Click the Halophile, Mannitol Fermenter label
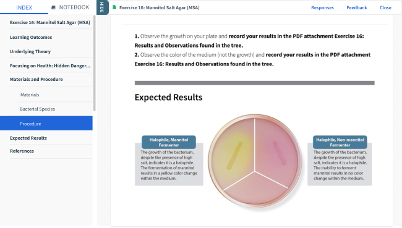Screen dimensions: 402x228 169,142
